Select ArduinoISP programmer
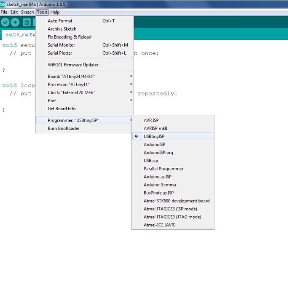 pyautogui.click(x=173, y=145)
